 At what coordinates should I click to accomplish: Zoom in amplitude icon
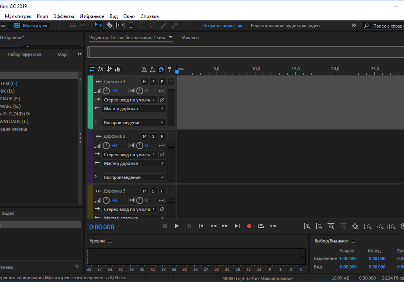[x=307, y=226]
